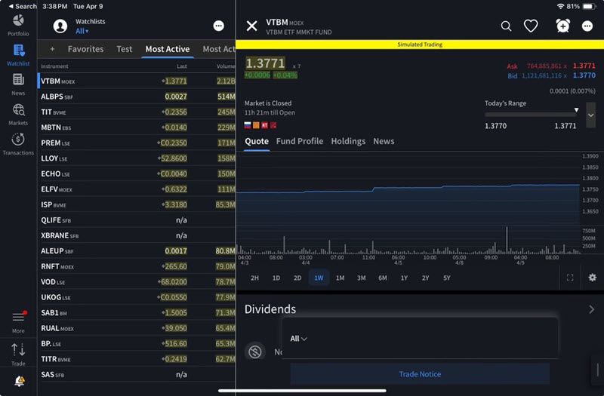This screenshot has height=396, width=604.
Task: Select the QLIFE SFB row
Action: click(x=137, y=220)
